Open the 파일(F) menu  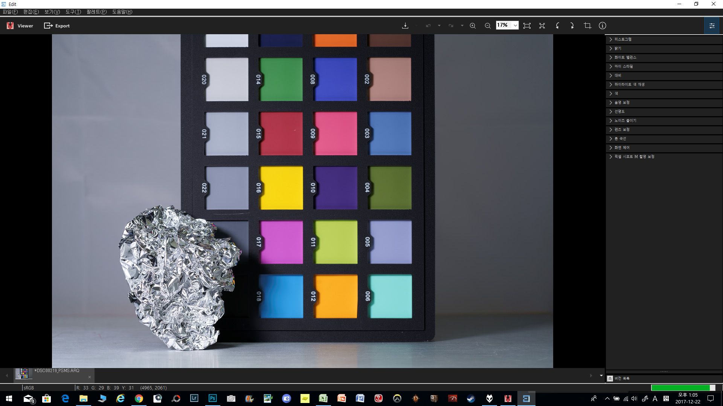point(10,12)
